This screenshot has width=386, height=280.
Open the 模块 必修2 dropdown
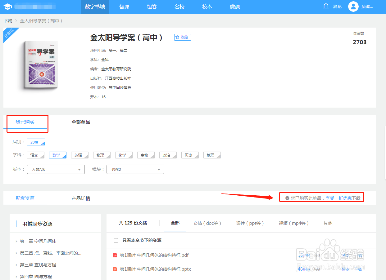pyautogui.click(x=135, y=169)
